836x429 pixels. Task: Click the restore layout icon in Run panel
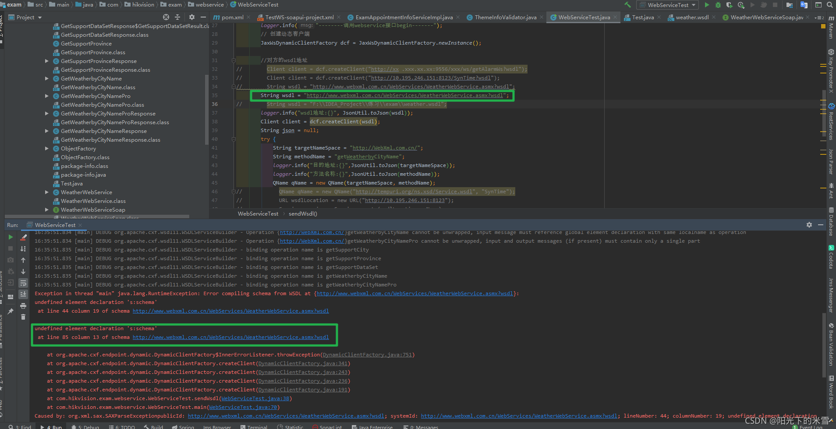11,296
